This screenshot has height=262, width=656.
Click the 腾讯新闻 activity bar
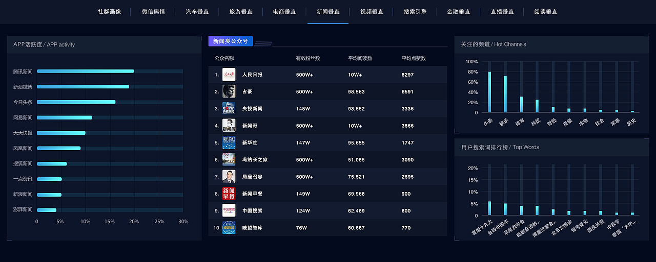(86, 71)
